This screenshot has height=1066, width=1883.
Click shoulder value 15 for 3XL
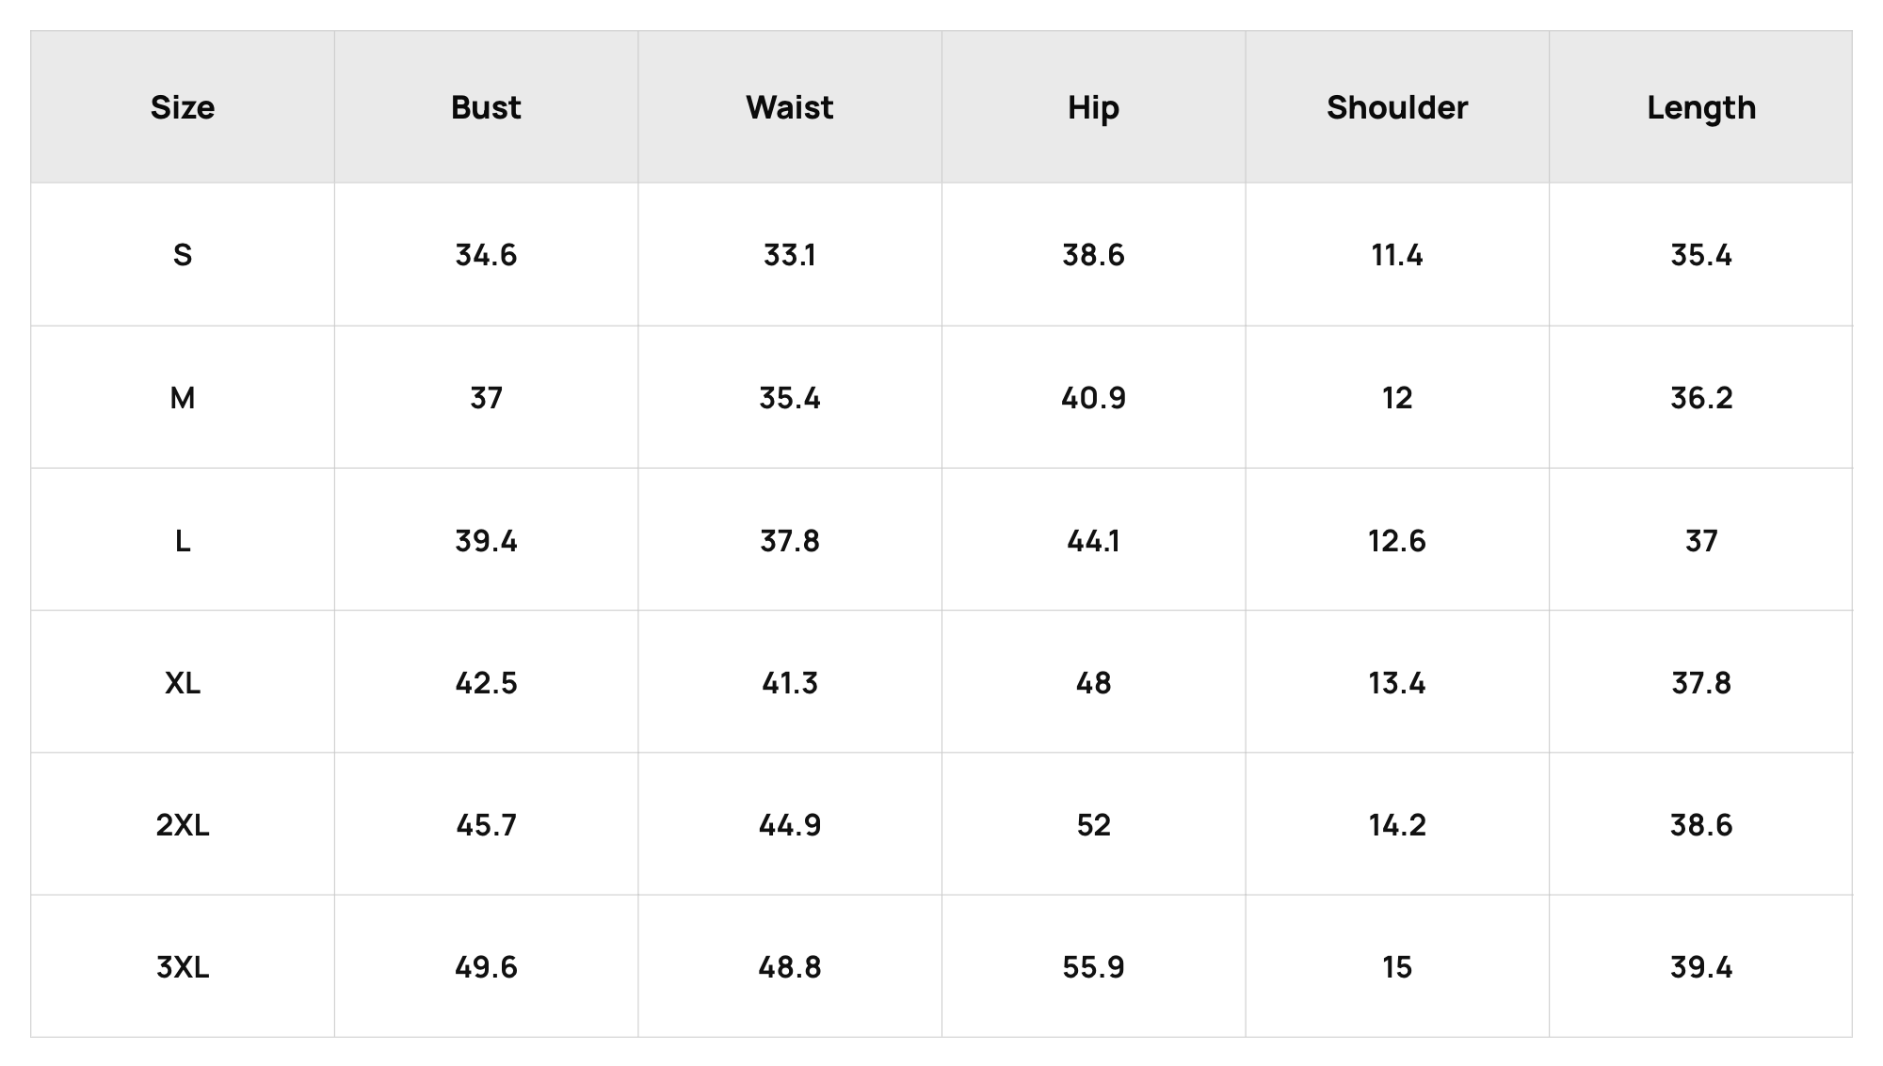[1397, 967]
